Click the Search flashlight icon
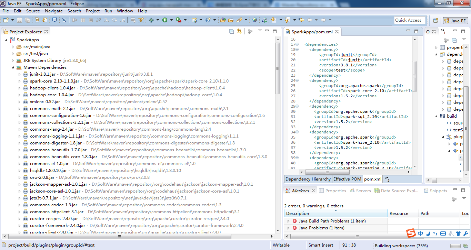The image size is (471, 250). [x=239, y=20]
